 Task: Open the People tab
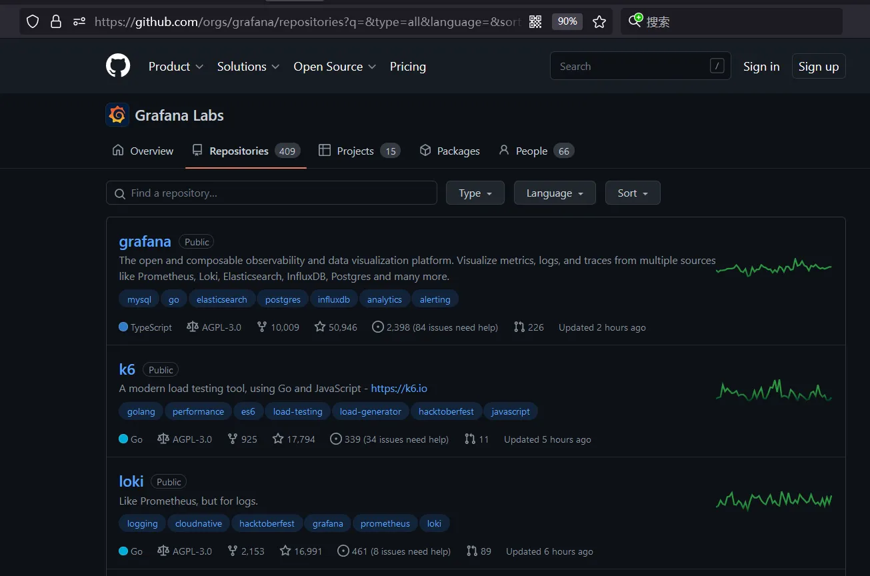coord(536,151)
